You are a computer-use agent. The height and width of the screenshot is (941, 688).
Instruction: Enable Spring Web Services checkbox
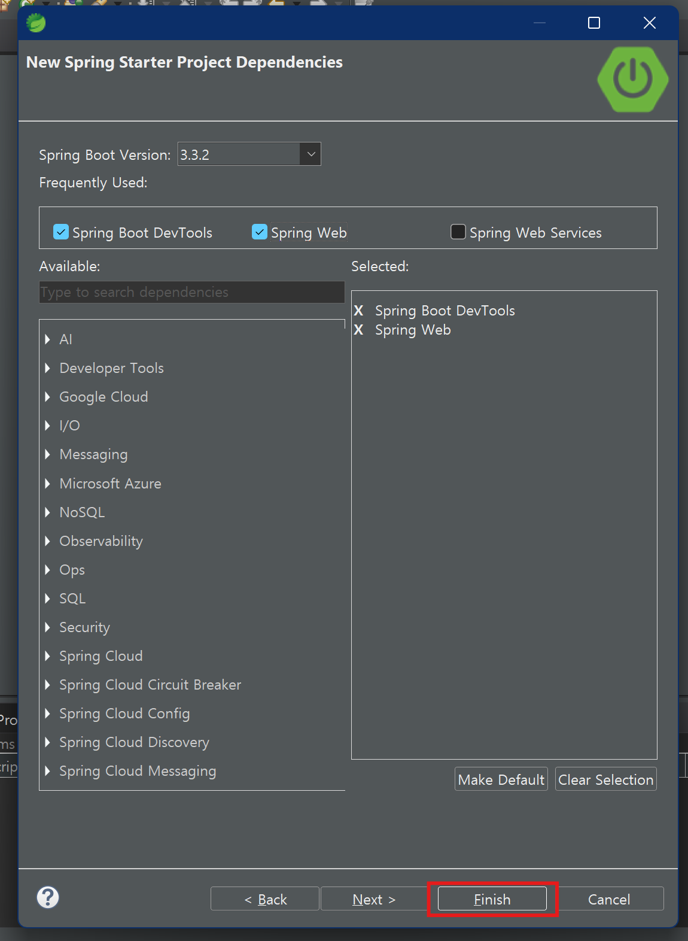coord(458,232)
